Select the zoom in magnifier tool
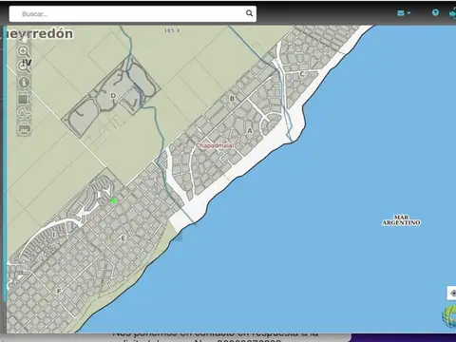Viewport: 456px width, 342px height. [24, 51]
